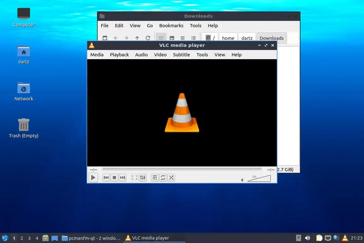This screenshot has width=364, height=243.
Task: Navigate to dartz path segment
Action: tap(247, 38)
